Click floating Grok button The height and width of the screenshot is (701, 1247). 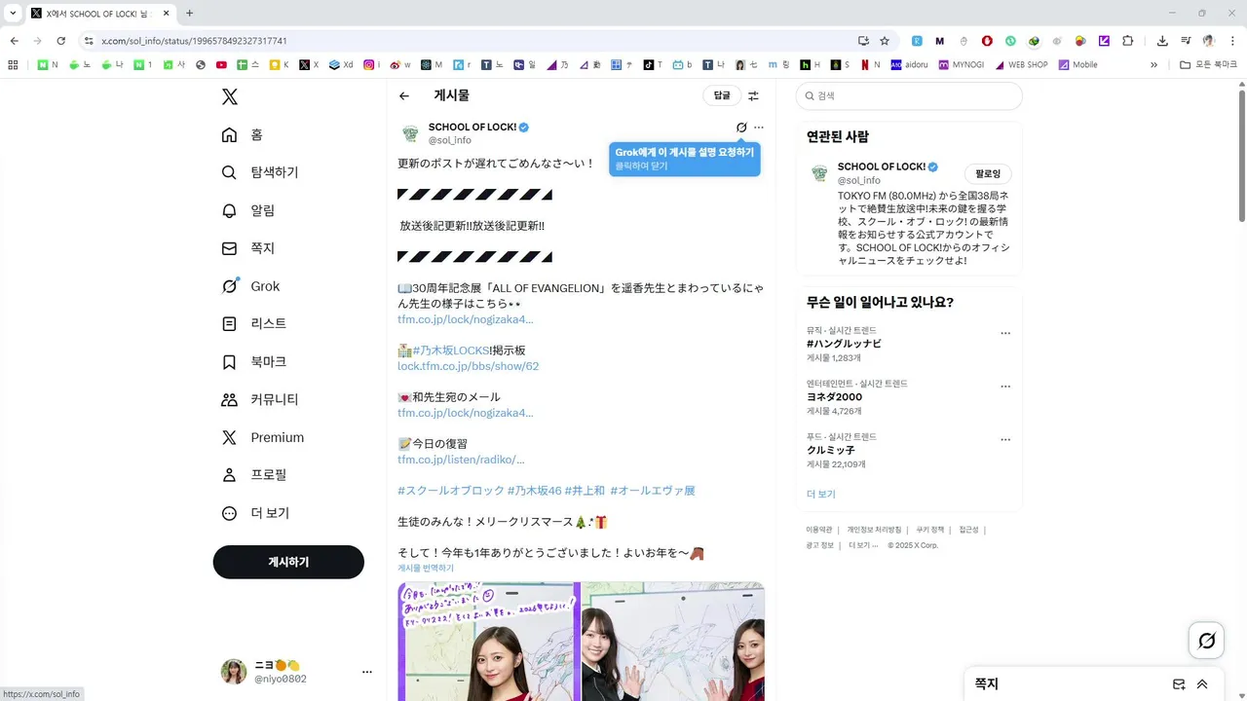[x=1206, y=641]
